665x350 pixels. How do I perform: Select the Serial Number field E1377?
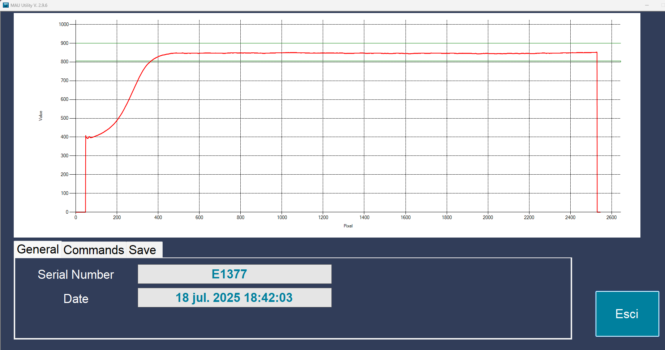[x=235, y=274]
